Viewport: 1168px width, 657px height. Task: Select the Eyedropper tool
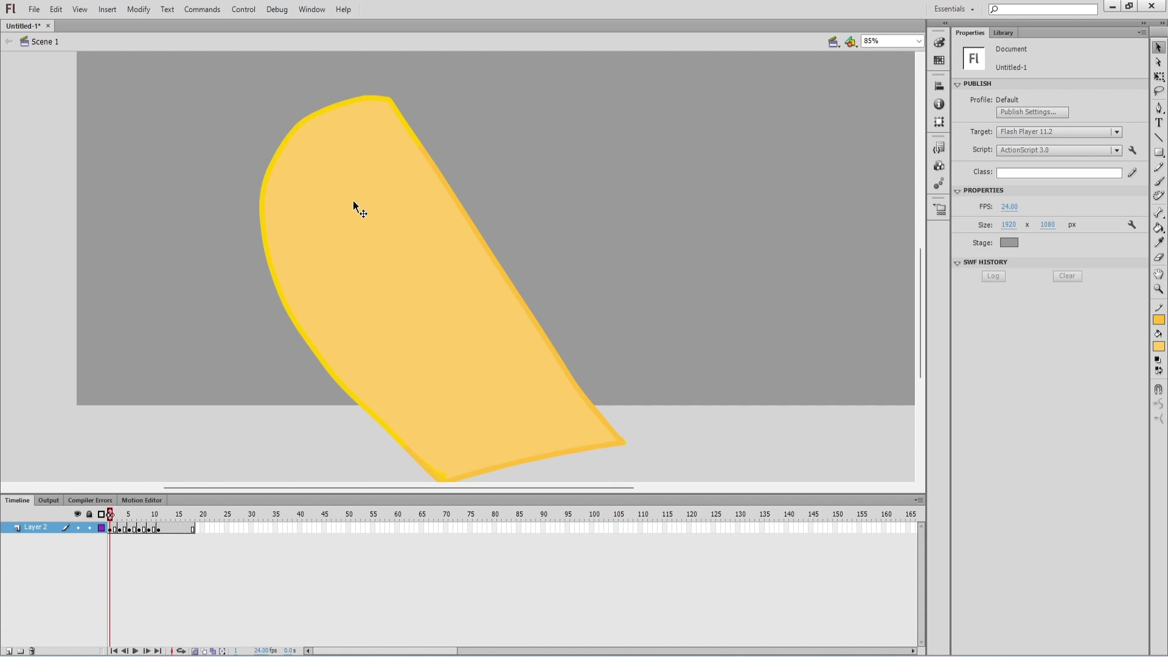point(1158,242)
